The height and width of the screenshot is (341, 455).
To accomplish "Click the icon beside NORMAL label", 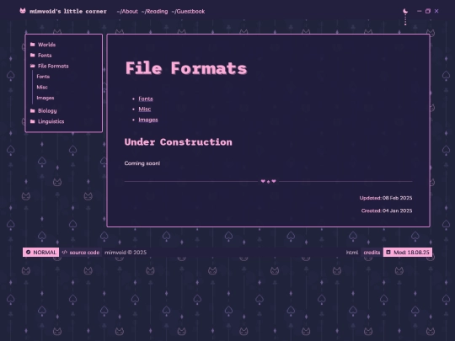I will [28, 253].
